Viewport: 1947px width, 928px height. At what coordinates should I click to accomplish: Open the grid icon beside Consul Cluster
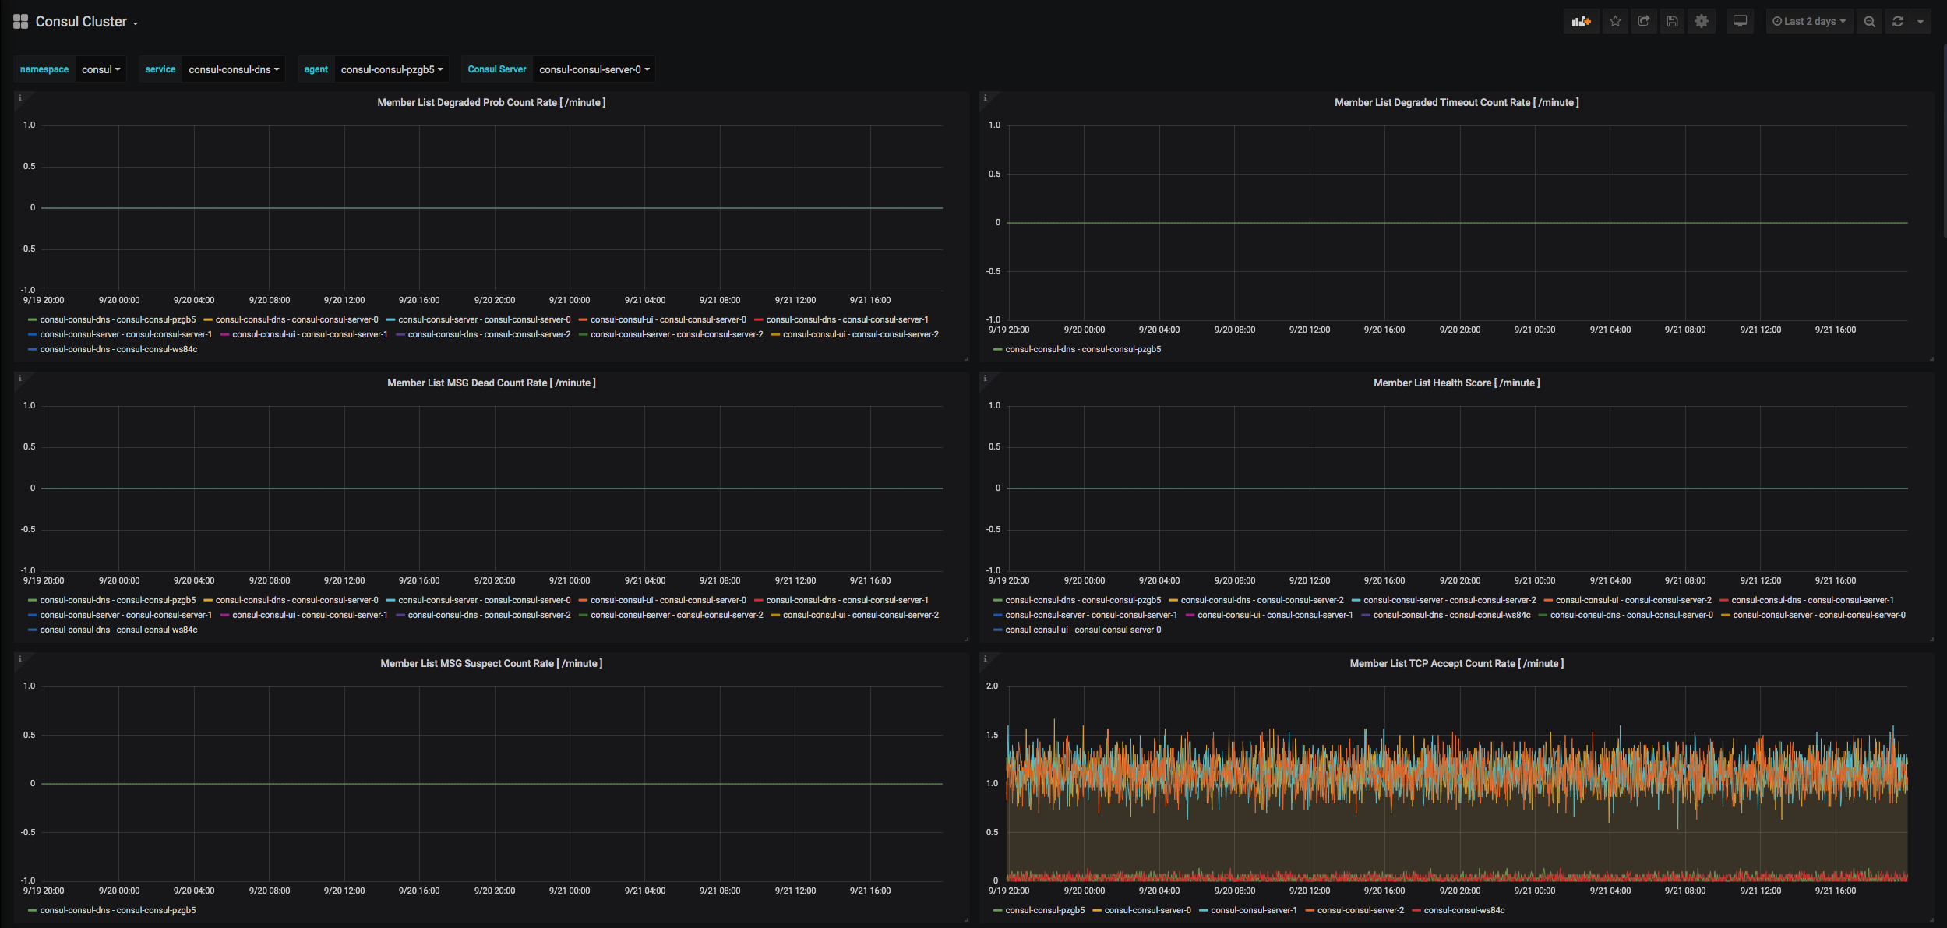pyautogui.click(x=21, y=22)
